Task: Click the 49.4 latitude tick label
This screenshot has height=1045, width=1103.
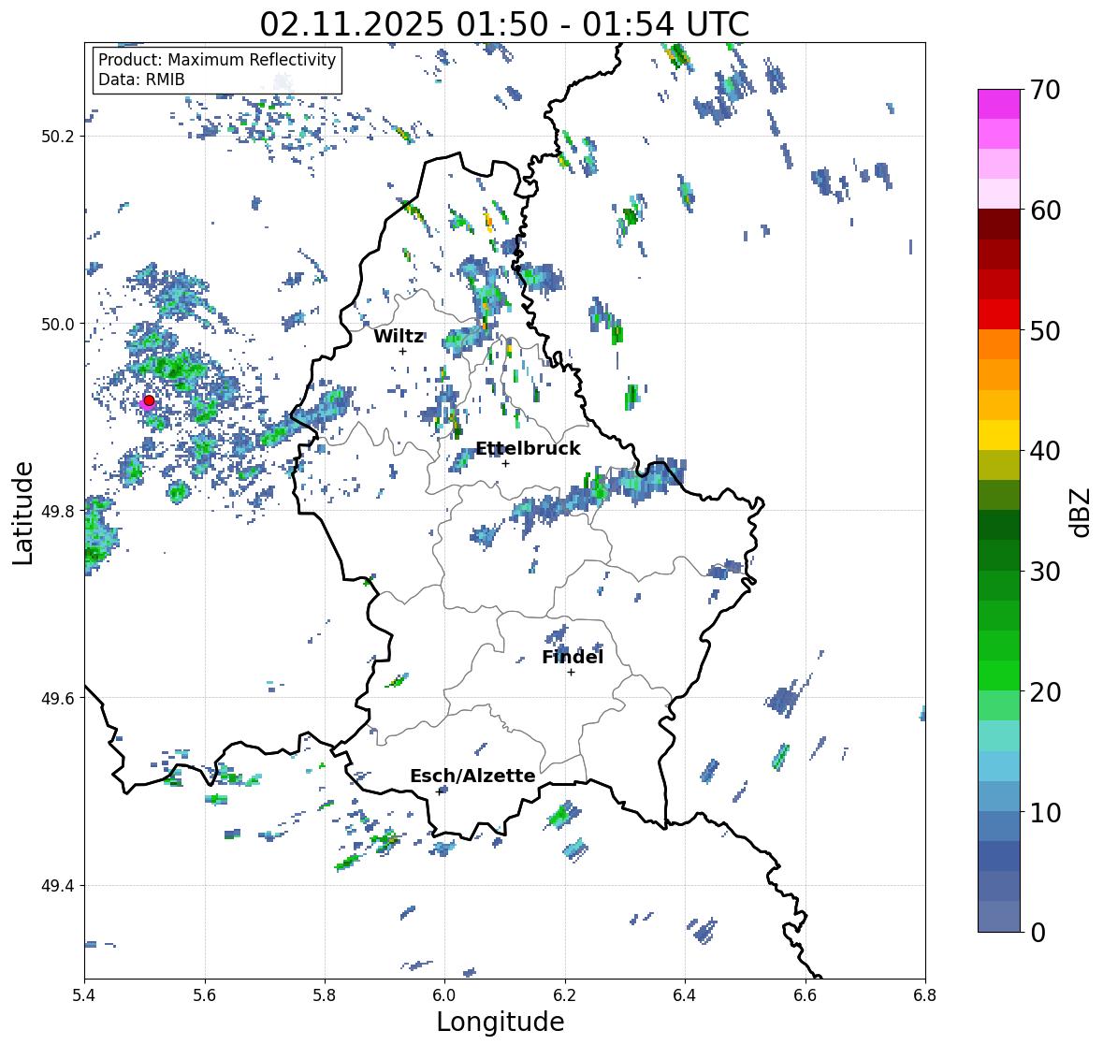Action: coord(58,886)
